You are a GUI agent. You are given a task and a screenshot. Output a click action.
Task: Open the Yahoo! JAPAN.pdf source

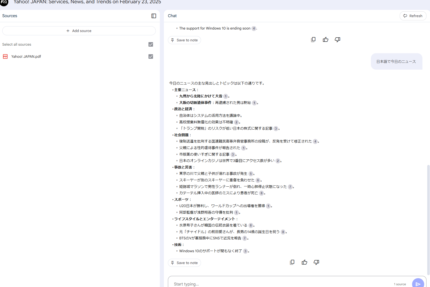coord(26,56)
